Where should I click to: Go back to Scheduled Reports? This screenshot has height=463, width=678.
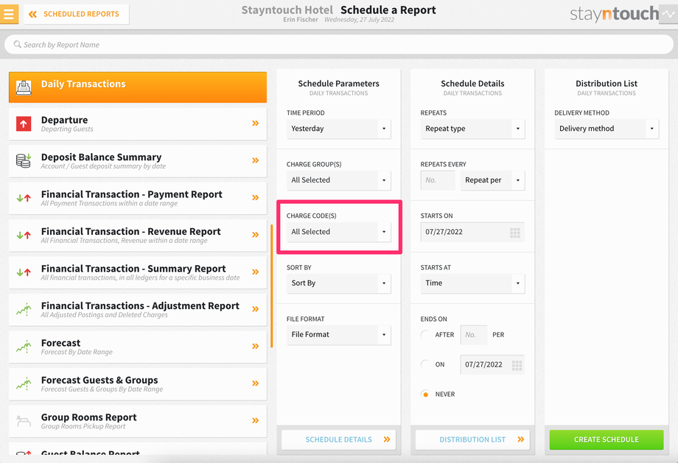click(76, 14)
